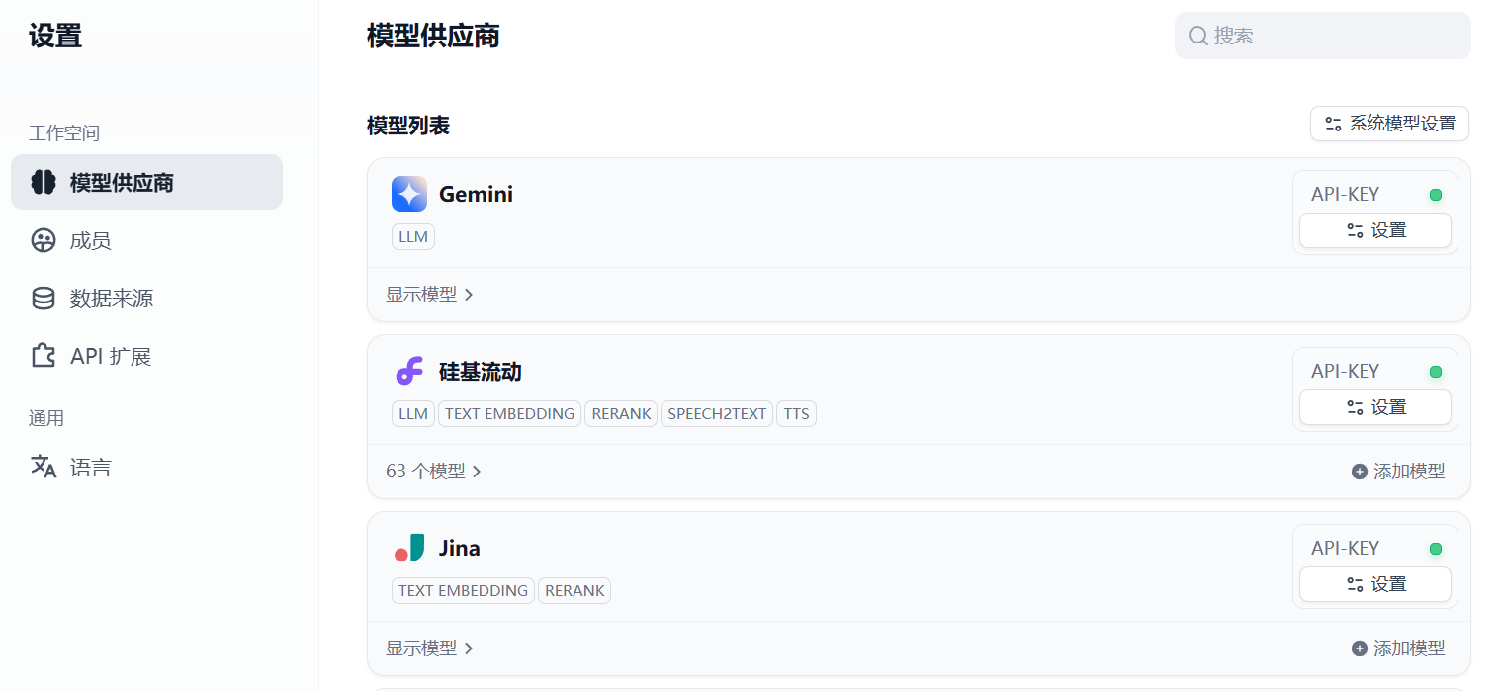Click Gemini's green API-KEY status indicator
1502x691 pixels.
[x=1436, y=195]
